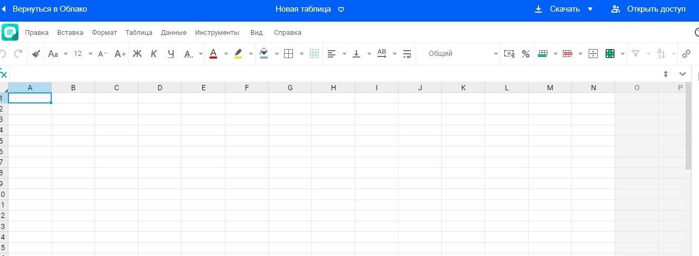Apply the cell fill color bucket
Image resolution: width=699 pixels, height=256 pixels.
263,53
